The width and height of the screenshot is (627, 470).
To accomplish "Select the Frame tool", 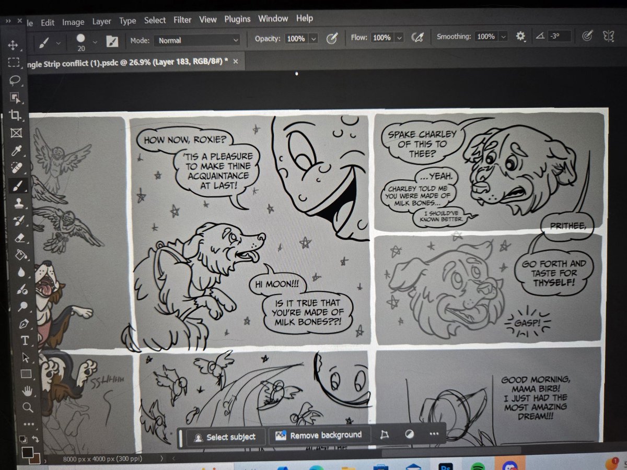I will [15, 133].
